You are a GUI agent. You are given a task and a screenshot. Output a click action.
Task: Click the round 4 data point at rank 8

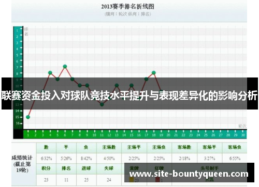50,73
